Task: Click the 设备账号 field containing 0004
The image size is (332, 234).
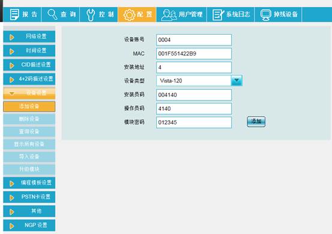Action: [194, 40]
